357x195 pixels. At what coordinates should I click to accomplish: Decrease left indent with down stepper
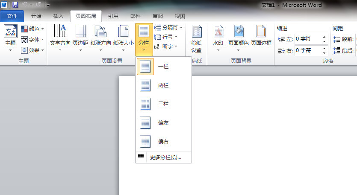pos(324,41)
